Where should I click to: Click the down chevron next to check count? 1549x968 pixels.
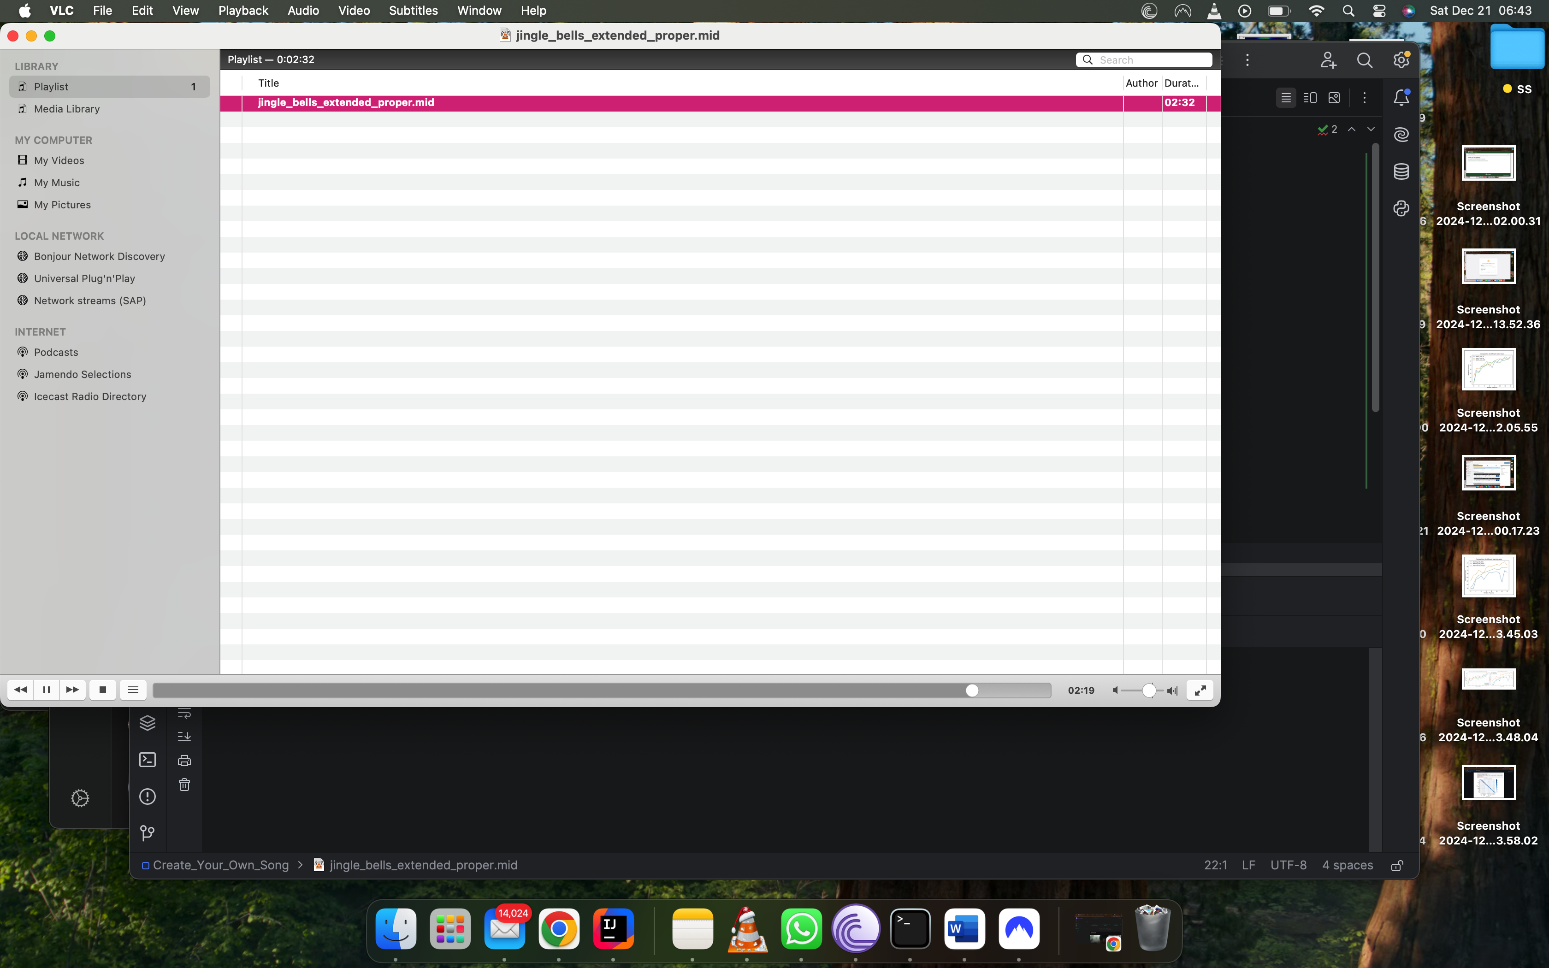(1371, 130)
